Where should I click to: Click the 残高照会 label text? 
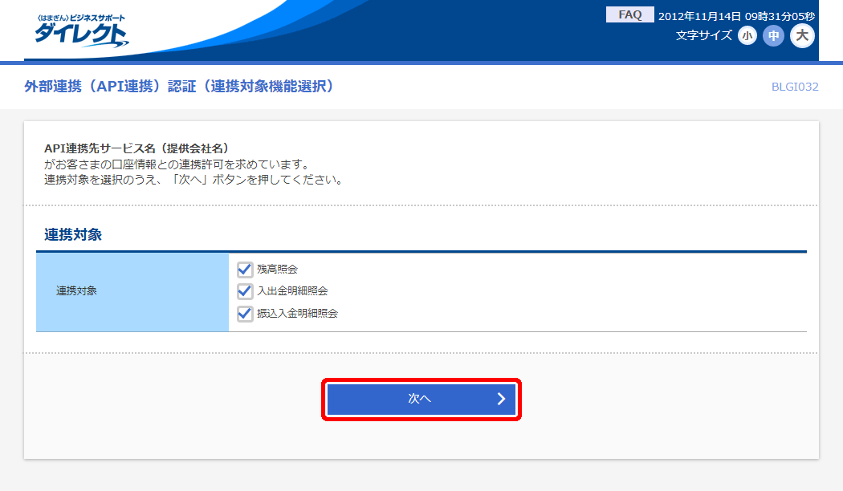[x=277, y=269]
